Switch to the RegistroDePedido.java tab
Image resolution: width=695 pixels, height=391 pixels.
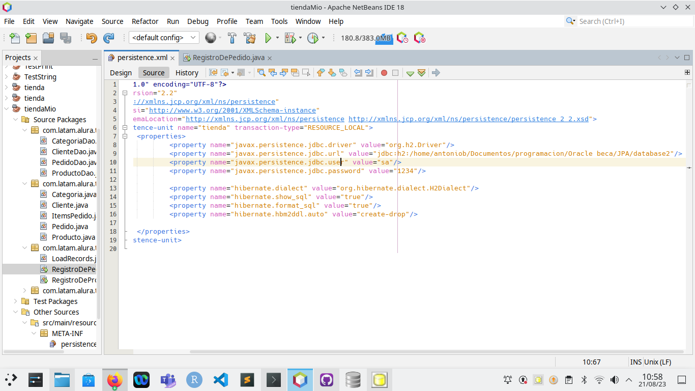(x=228, y=58)
